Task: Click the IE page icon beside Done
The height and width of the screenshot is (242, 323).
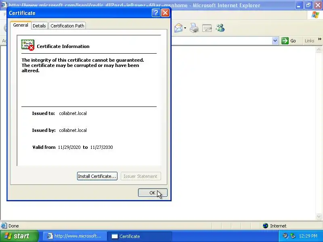Action: pyautogui.click(x=4, y=226)
